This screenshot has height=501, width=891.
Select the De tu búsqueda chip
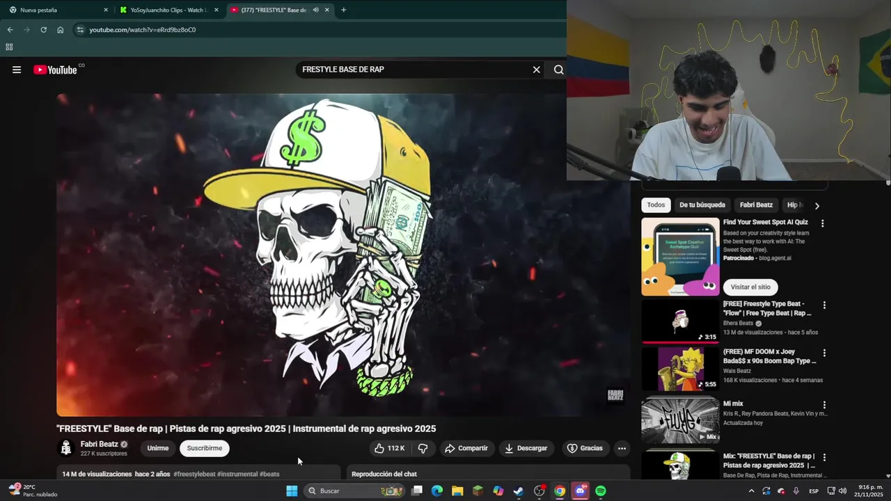pos(702,205)
